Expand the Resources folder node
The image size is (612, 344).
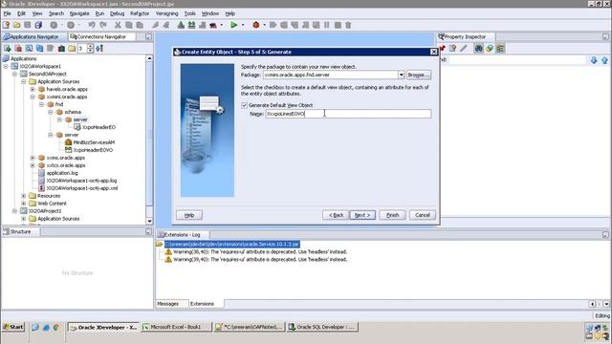pyautogui.click(x=24, y=196)
